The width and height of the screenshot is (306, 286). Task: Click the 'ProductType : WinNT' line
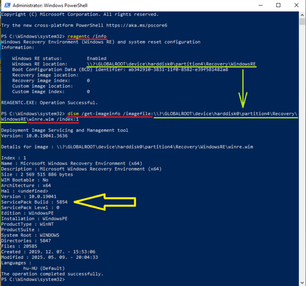27,224
